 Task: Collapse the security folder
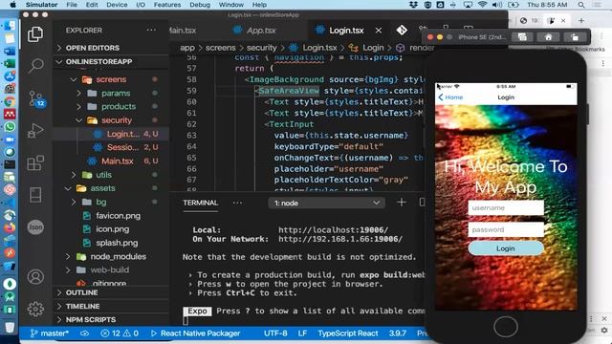click(117, 120)
